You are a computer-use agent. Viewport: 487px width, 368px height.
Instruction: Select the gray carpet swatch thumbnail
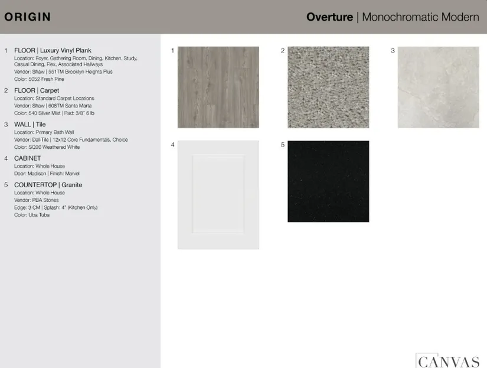(x=328, y=87)
